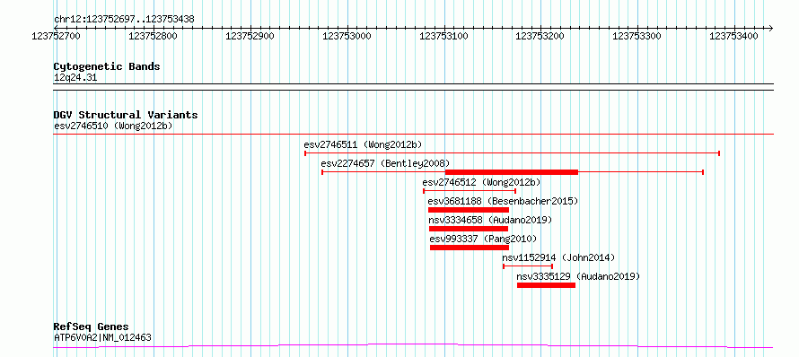Open the esv3681188 (Besenbacher2015) variant bar

pos(469,210)
